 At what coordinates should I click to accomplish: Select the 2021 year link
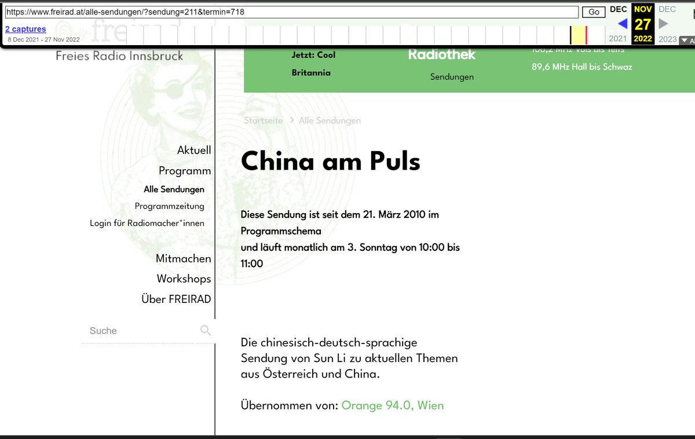tap(618, 39)
